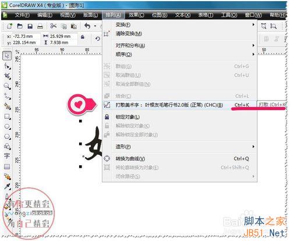Select the Text tool (字)
The height and width of the screenshot is (241, 291).
point(7,156)
